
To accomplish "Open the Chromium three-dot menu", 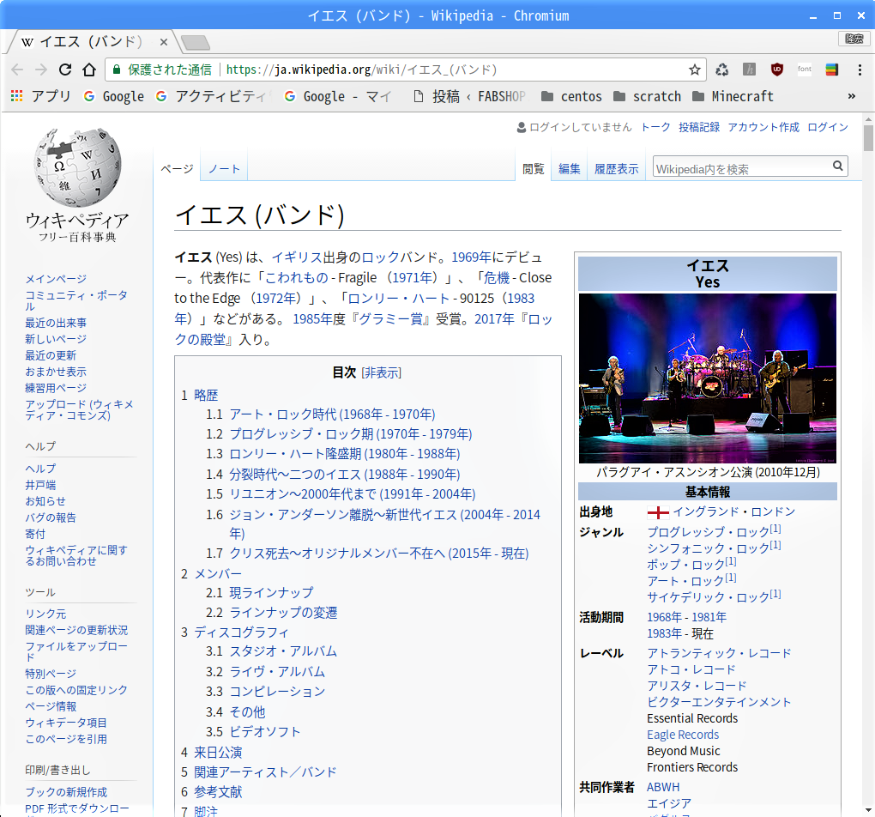I will click(x=860, y=70).
